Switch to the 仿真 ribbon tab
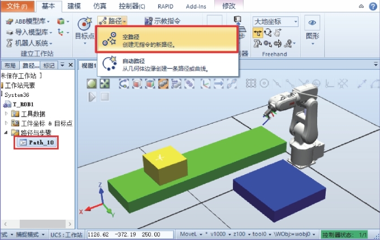 pos(100,6)
